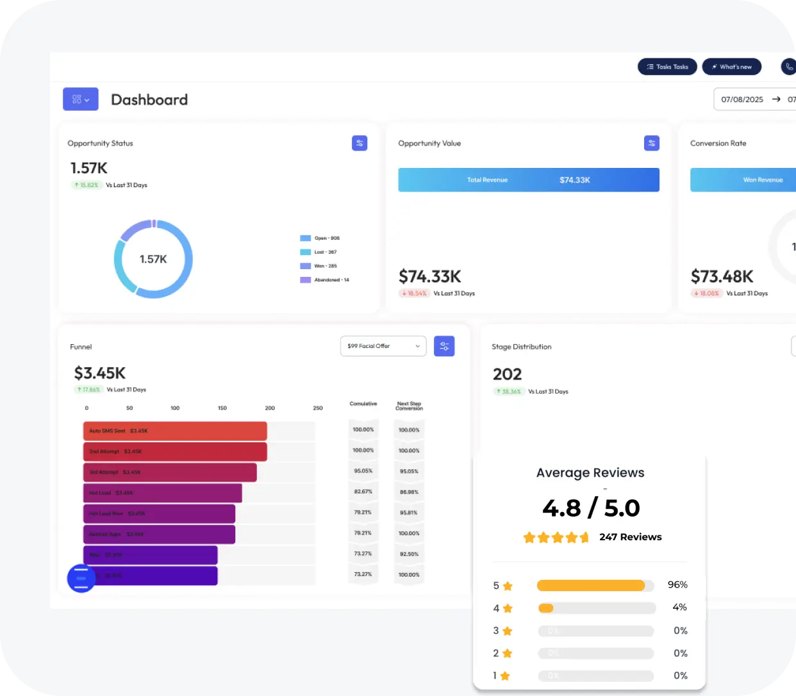Click the blue floating menu button
Image resolution: width=796 pixels, height=696 pixels.
click(81, 578)
